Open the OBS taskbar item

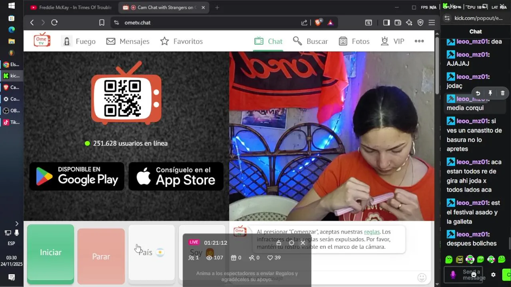tap(12, 111)
